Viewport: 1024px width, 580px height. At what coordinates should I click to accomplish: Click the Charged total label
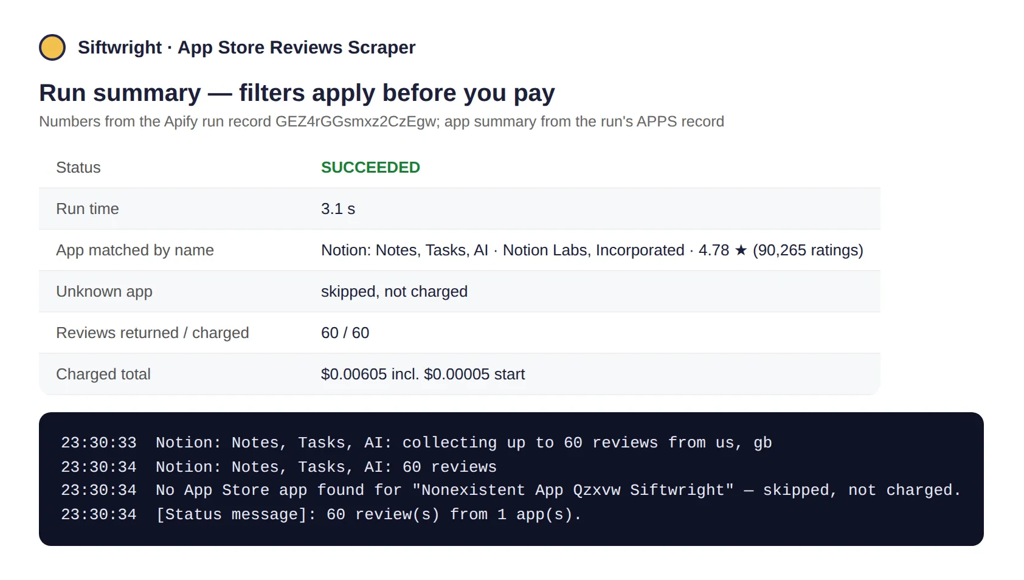(103, 374)
